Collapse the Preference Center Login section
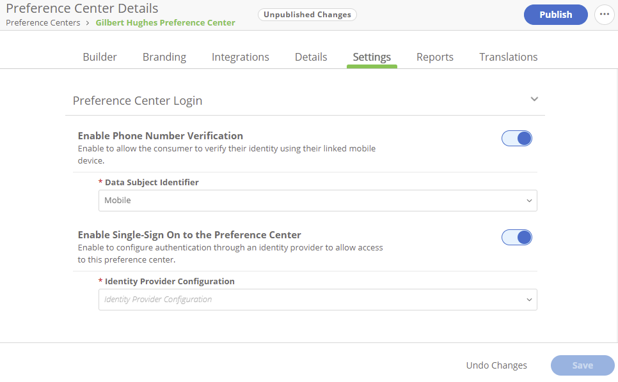 [535, 100]
